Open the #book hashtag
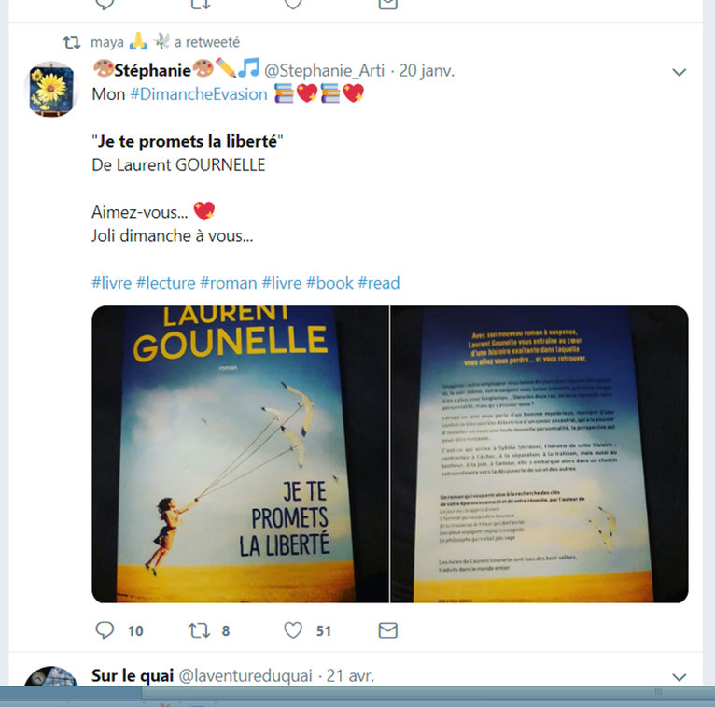 [x=329, y=283]
